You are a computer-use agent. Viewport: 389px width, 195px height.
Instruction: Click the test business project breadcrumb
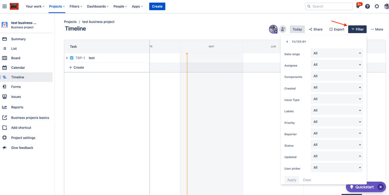[x=98, y=22]
